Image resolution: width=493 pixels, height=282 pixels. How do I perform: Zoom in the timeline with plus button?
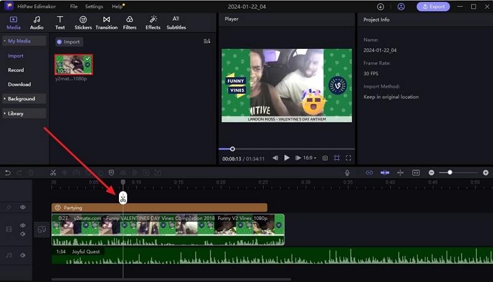[485, 172]
